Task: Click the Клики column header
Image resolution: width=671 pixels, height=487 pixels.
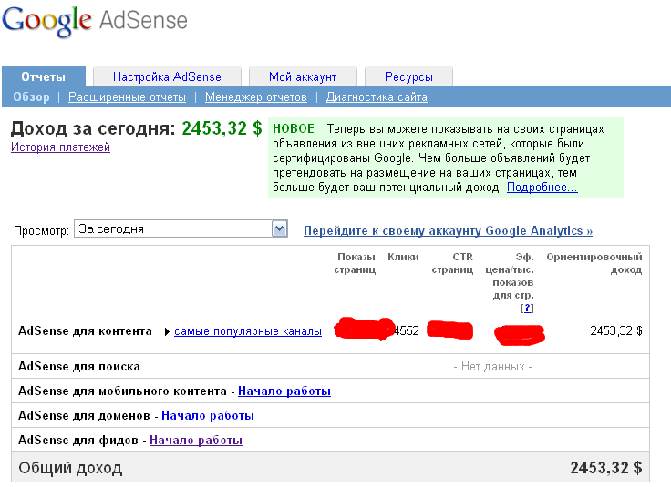Action: tap(403, 257)
